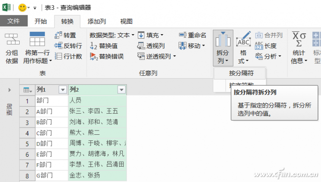Click the 拆分列 button
321x182 pixels.
point(223,48)
